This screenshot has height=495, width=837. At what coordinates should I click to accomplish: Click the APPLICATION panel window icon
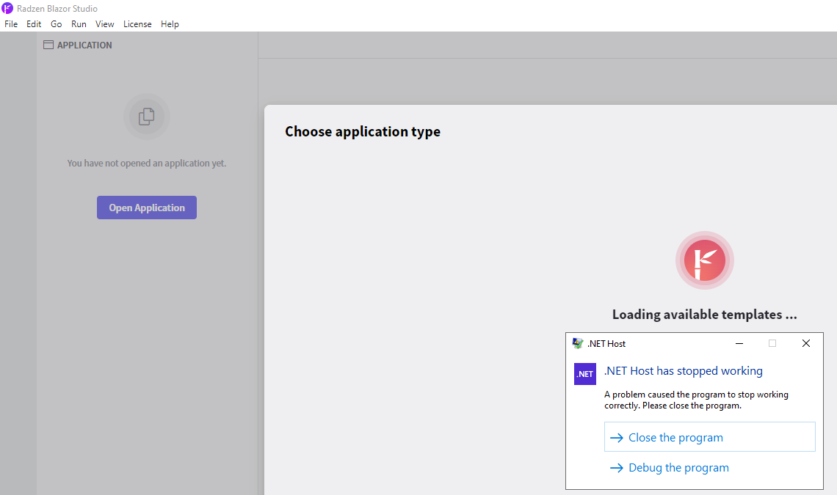pyautogui.click(x=48, y=45)
